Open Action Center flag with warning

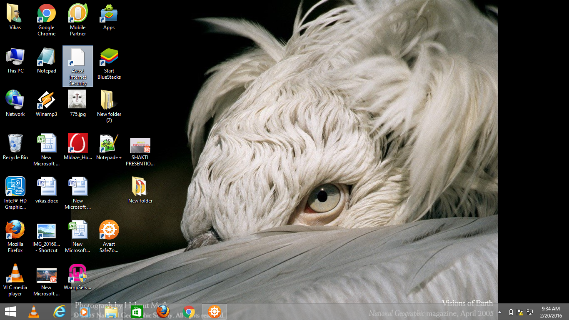pyautogui.click(x=520, y=312)
